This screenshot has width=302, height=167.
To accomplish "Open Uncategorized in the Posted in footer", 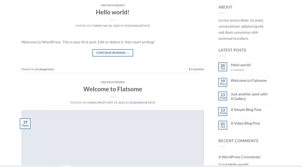I will pos(44,69).
